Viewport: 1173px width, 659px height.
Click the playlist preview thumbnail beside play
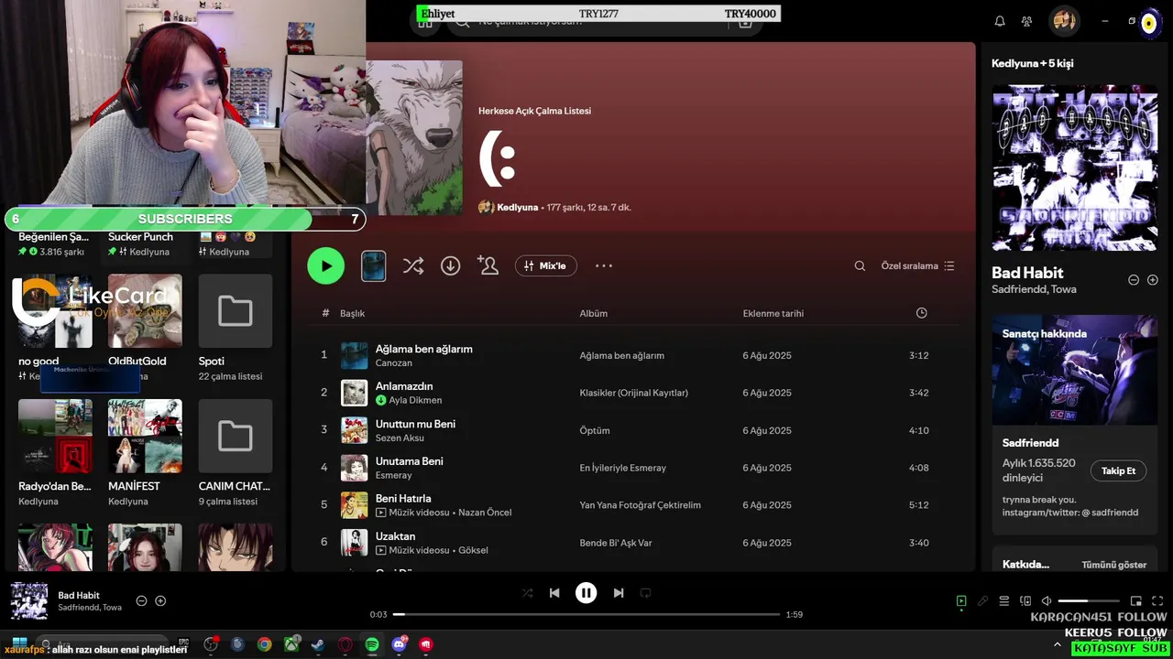(x=373, y=265)
